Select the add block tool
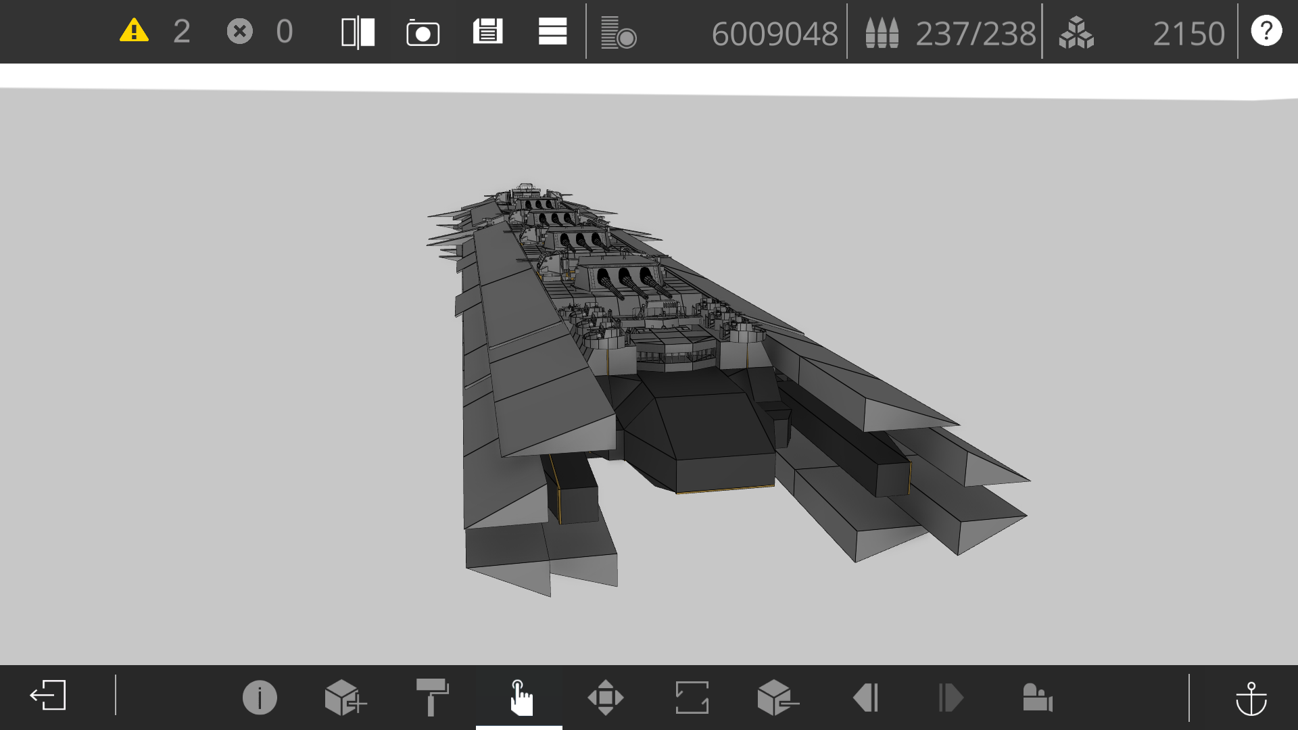 [345, 698]
